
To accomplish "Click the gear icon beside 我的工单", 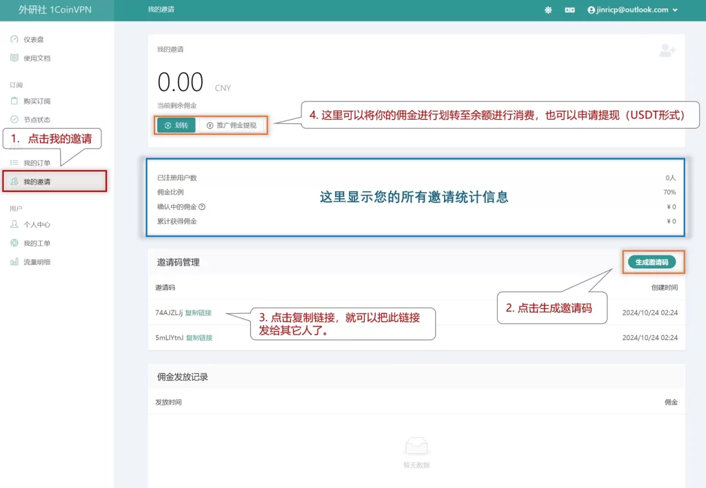I will click(15, 242).
